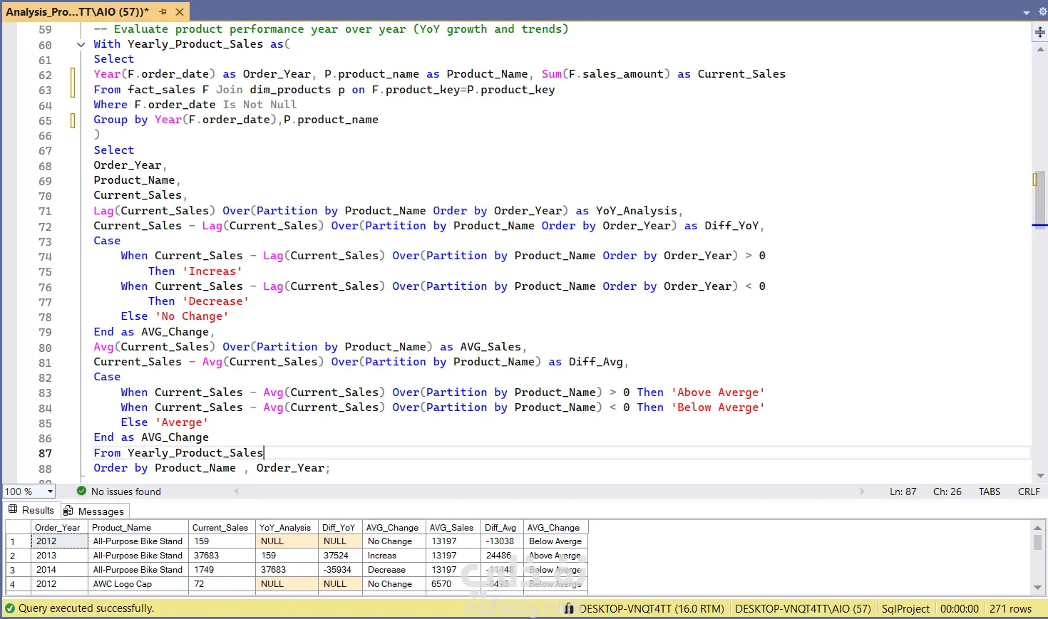The width and height of the screenshot is (1048, 619).
Task: Click the TABS indentation indicator
Action: (989, 491)
